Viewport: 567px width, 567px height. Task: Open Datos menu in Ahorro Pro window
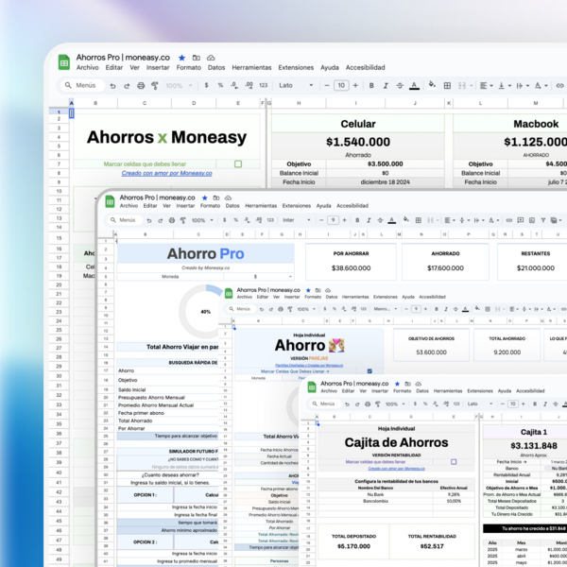pos(232,206)
